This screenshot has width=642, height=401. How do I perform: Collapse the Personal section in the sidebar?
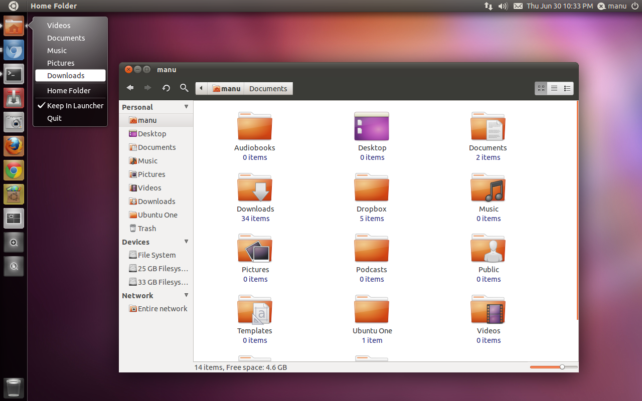pos(186,107)
